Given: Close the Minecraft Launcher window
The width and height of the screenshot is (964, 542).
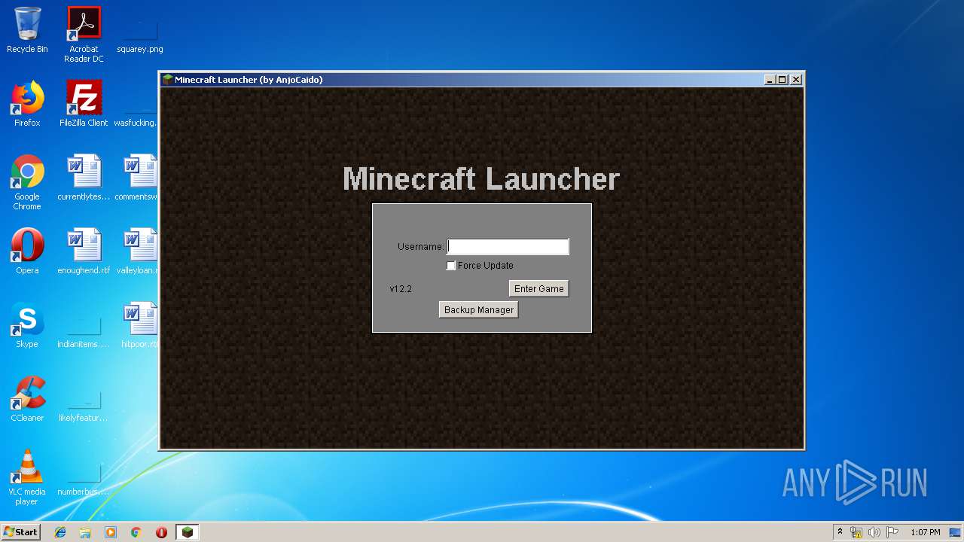Looking at the screenshot, I should pyautogui.click(x=796, y=80).
